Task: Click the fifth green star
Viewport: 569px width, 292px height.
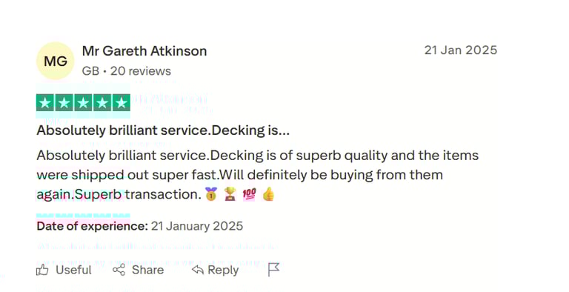Action: [x=122, y=103]
